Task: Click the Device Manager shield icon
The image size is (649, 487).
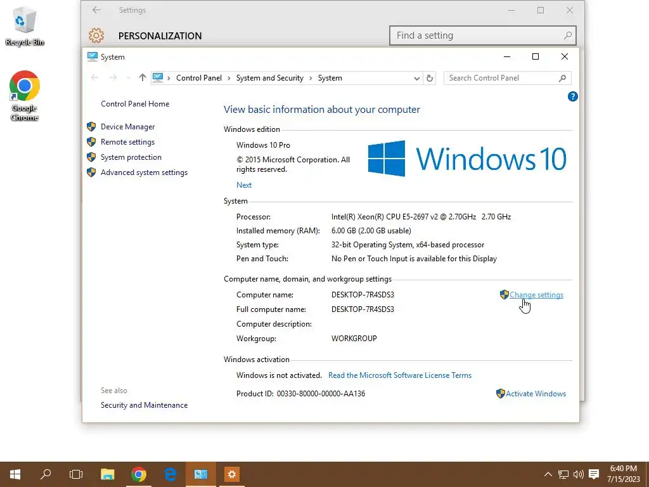Action: click(91, 127)
